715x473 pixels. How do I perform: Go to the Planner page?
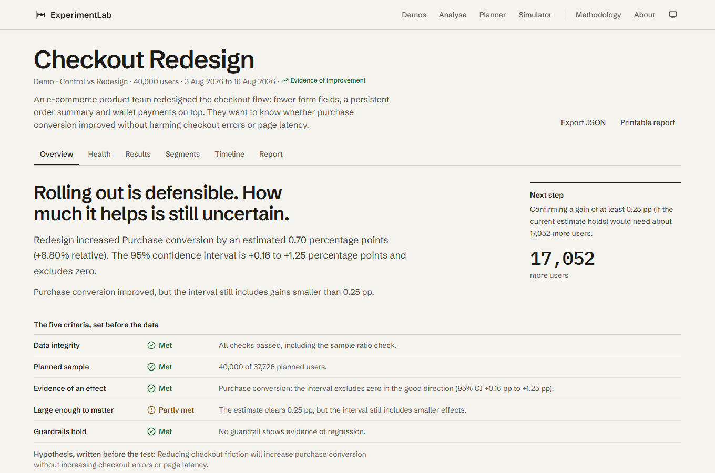[493, 15]
